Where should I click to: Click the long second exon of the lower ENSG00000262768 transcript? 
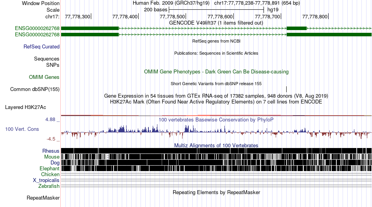(329, 34)
